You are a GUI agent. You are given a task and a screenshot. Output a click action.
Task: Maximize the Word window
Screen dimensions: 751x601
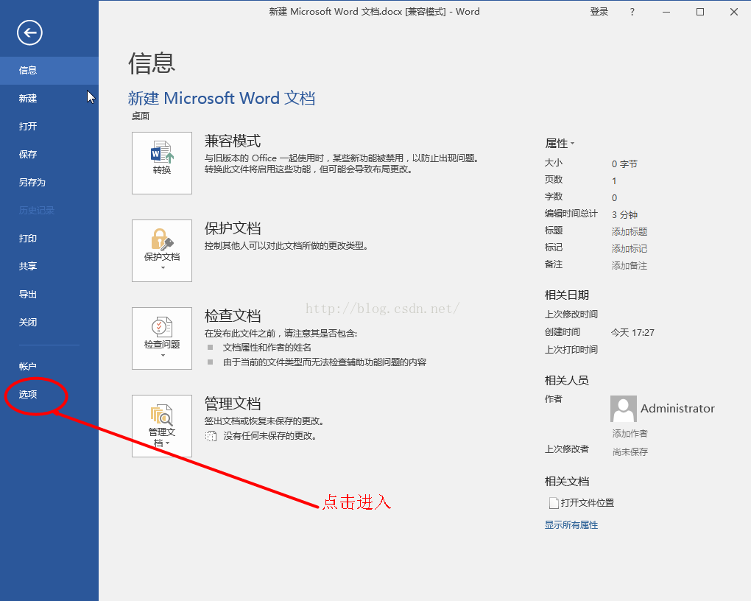point(700,12)
